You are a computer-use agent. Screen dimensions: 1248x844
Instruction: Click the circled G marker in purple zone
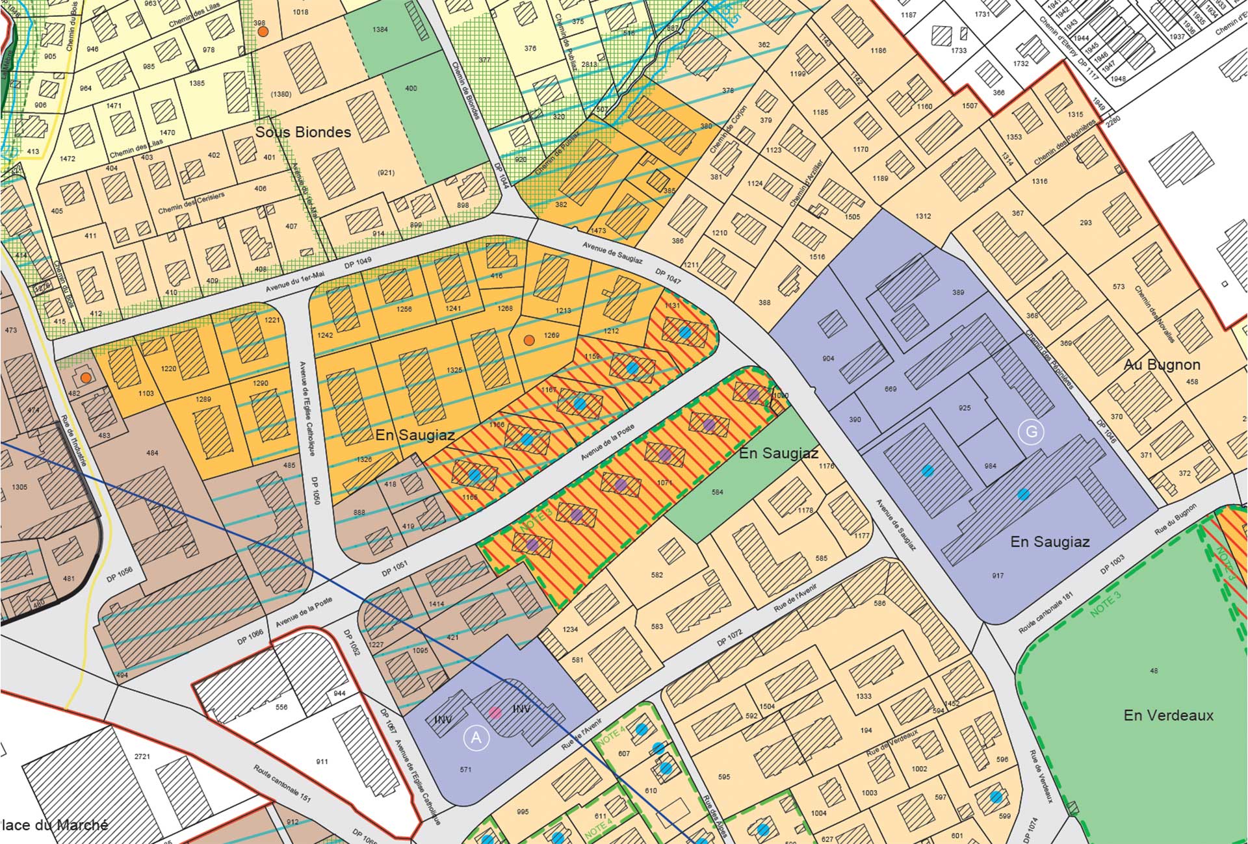tap(1031, 432)
